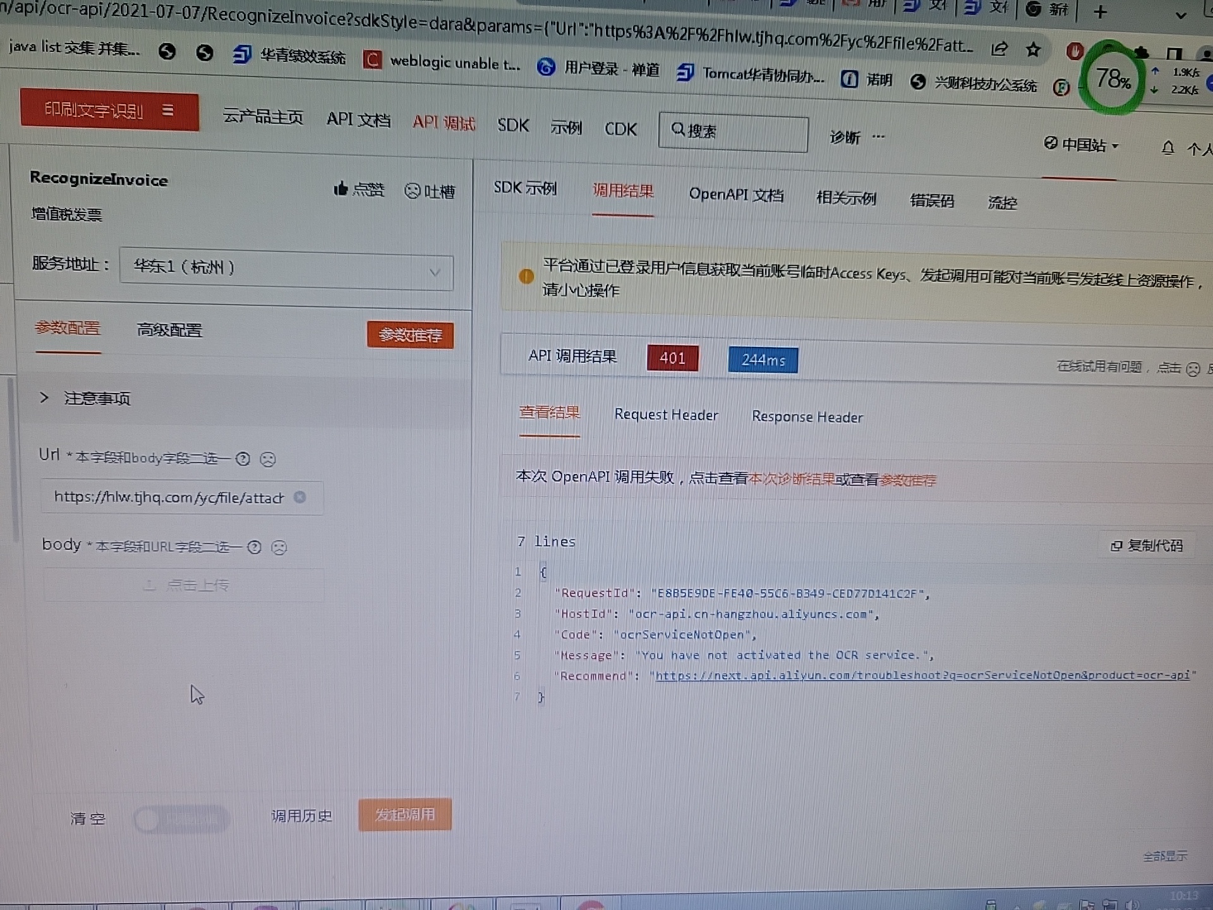Switch to the 调用结果 tab
Screen dimensions: 1213x910
(623, 191)
